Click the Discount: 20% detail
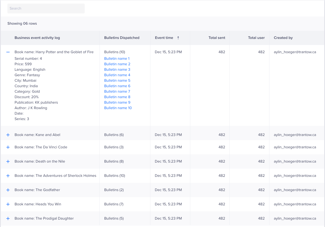Viewport: 325px width, 227px height. click(26, 97)
